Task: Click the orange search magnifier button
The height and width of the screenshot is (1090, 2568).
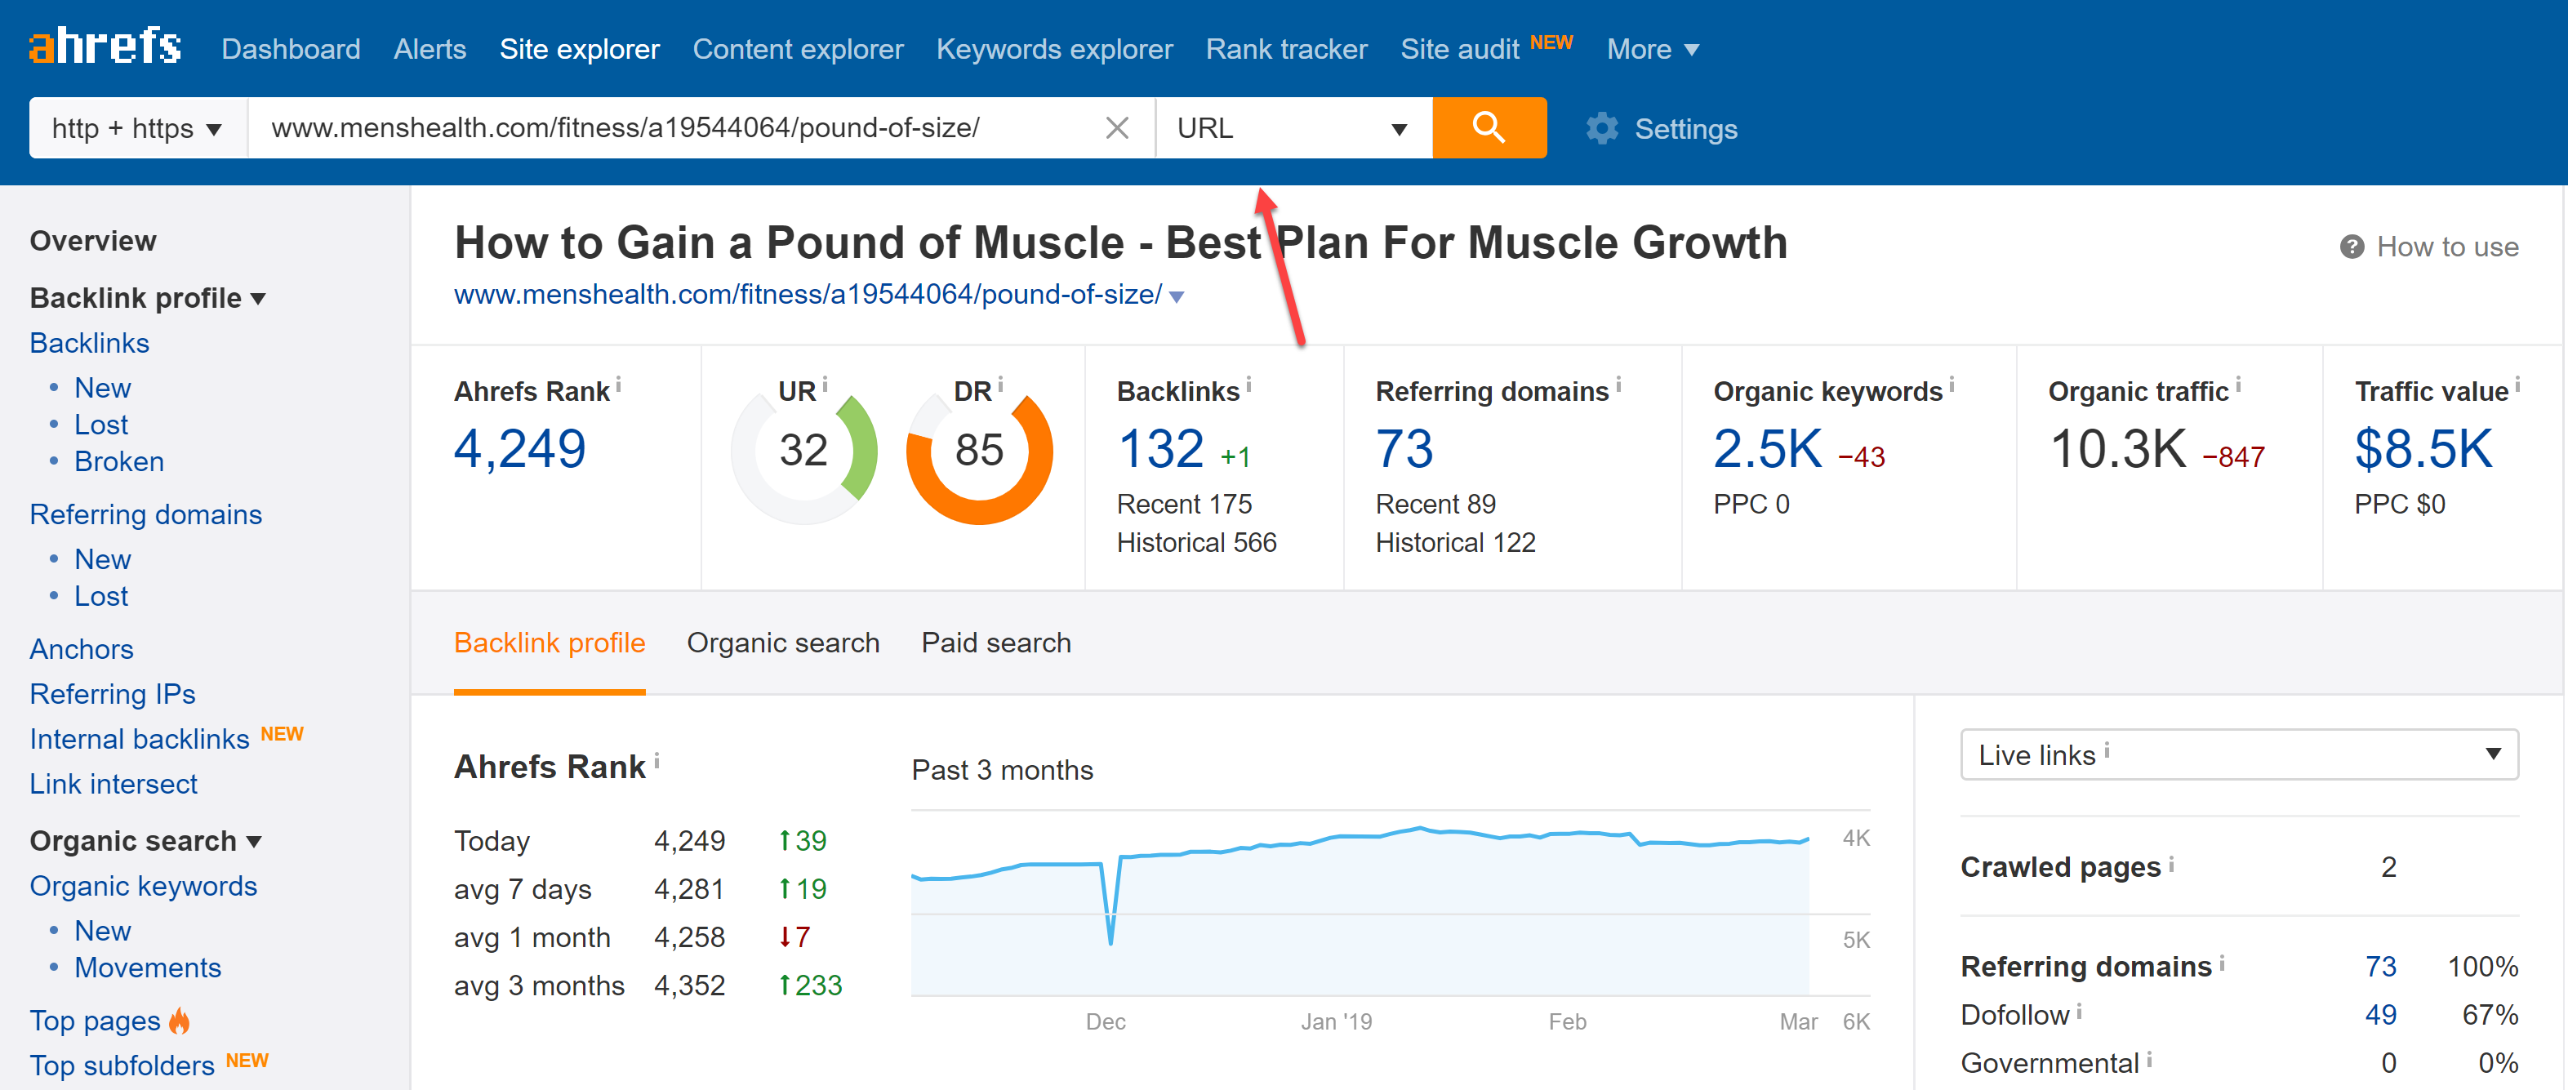Action: coord(1489,127)
